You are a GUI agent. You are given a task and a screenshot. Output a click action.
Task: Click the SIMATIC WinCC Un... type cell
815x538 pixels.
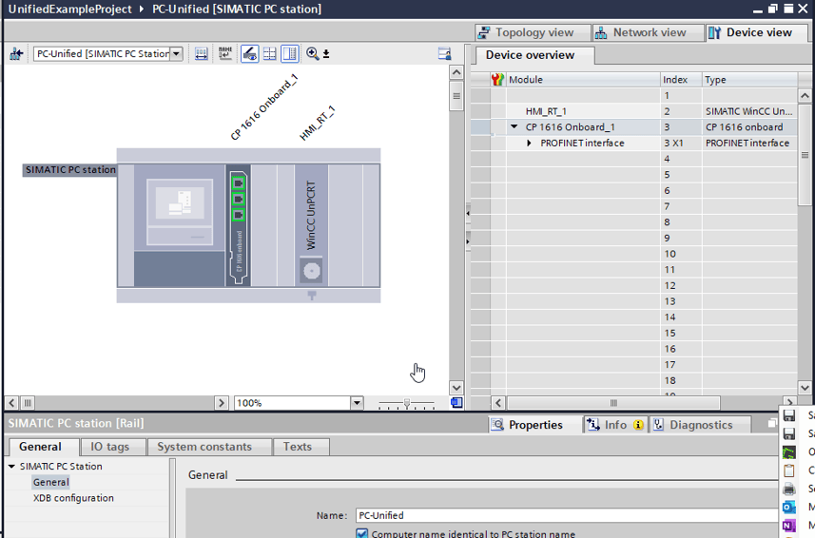pos(749,111)
